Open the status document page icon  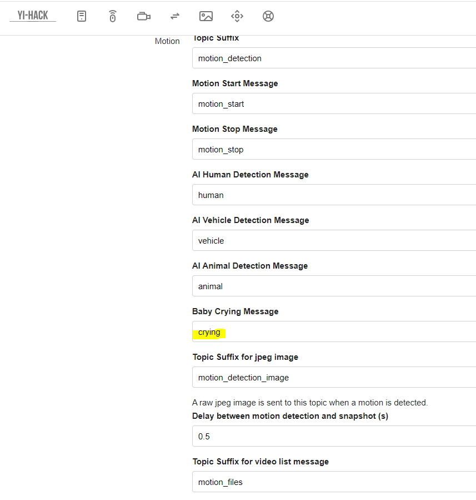(x=82, y=16)
